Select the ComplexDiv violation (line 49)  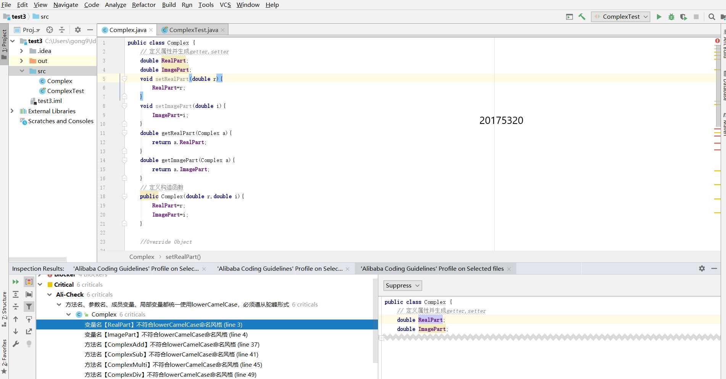click(170, 374)
